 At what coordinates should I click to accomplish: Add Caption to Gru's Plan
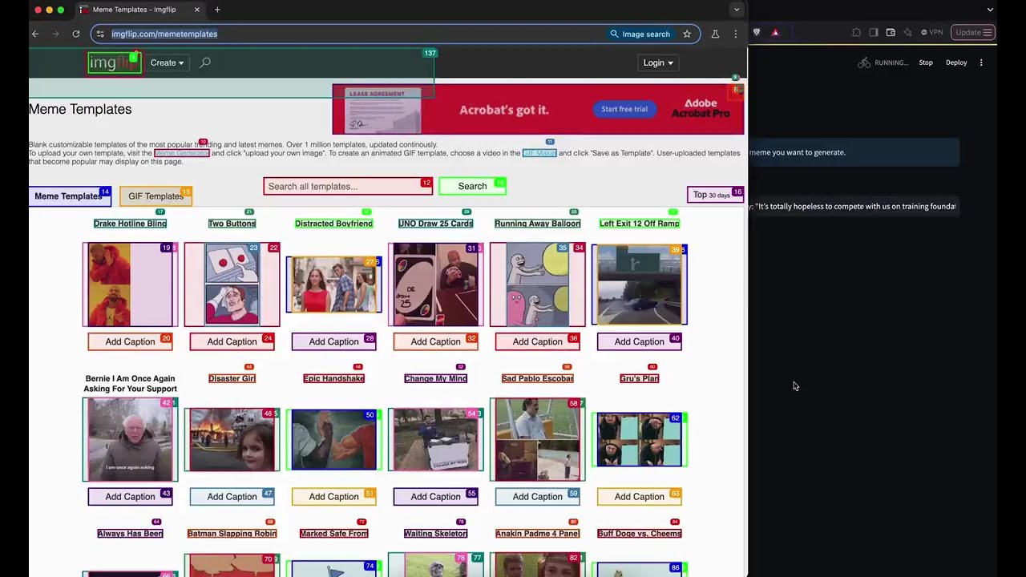[x=639, y=497]
